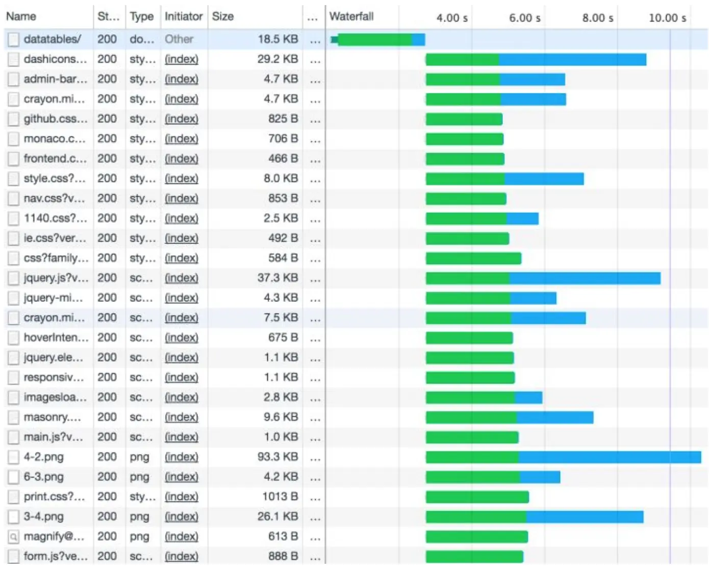The width and height of the screenshot is (709, 573).
Task: Click the waterfall bar for jquery.js?v…
Action: click(x=543, y=278)
